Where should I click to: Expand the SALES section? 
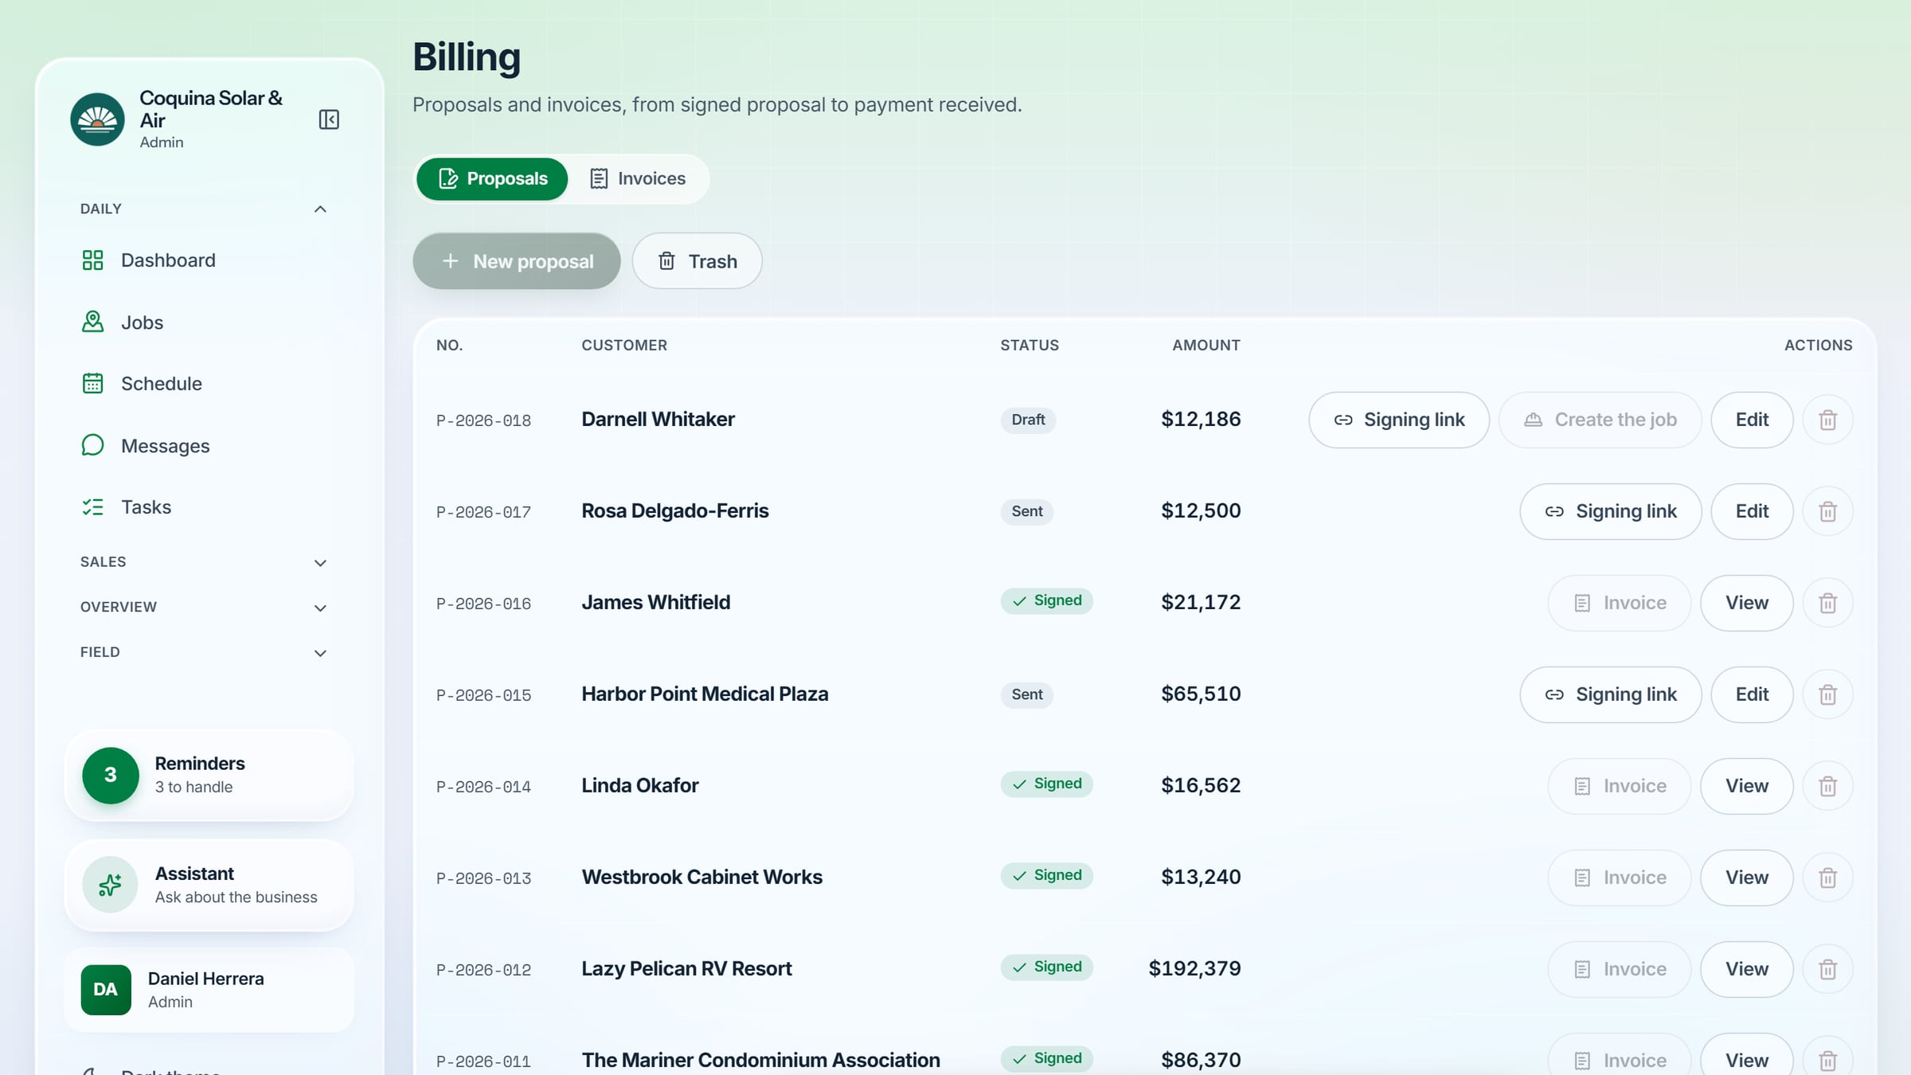pos(204,562)
